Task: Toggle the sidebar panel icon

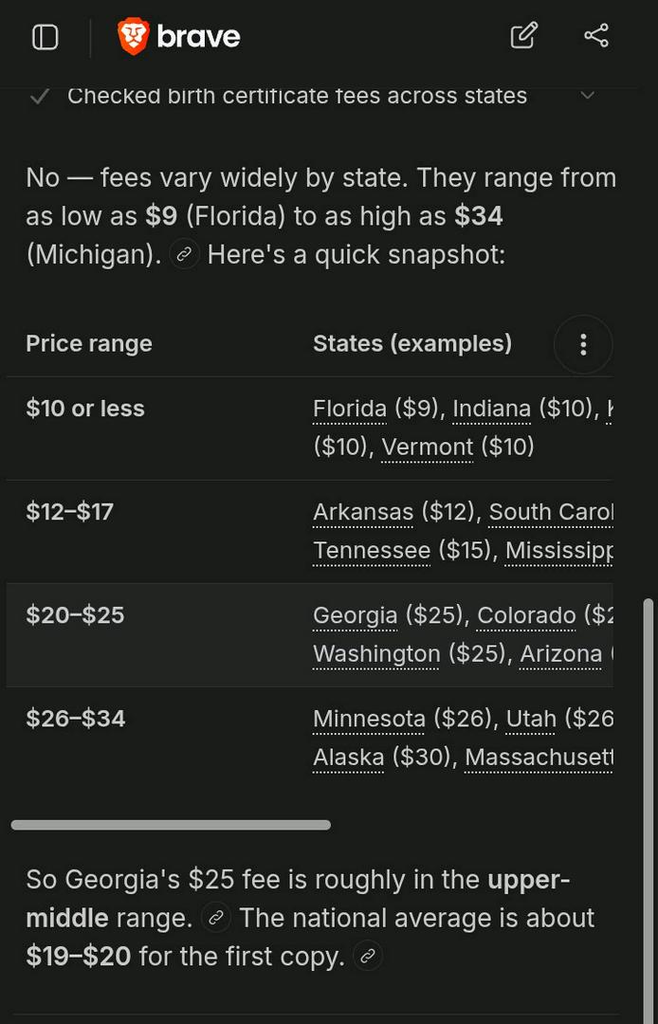Action: point(46,37)
